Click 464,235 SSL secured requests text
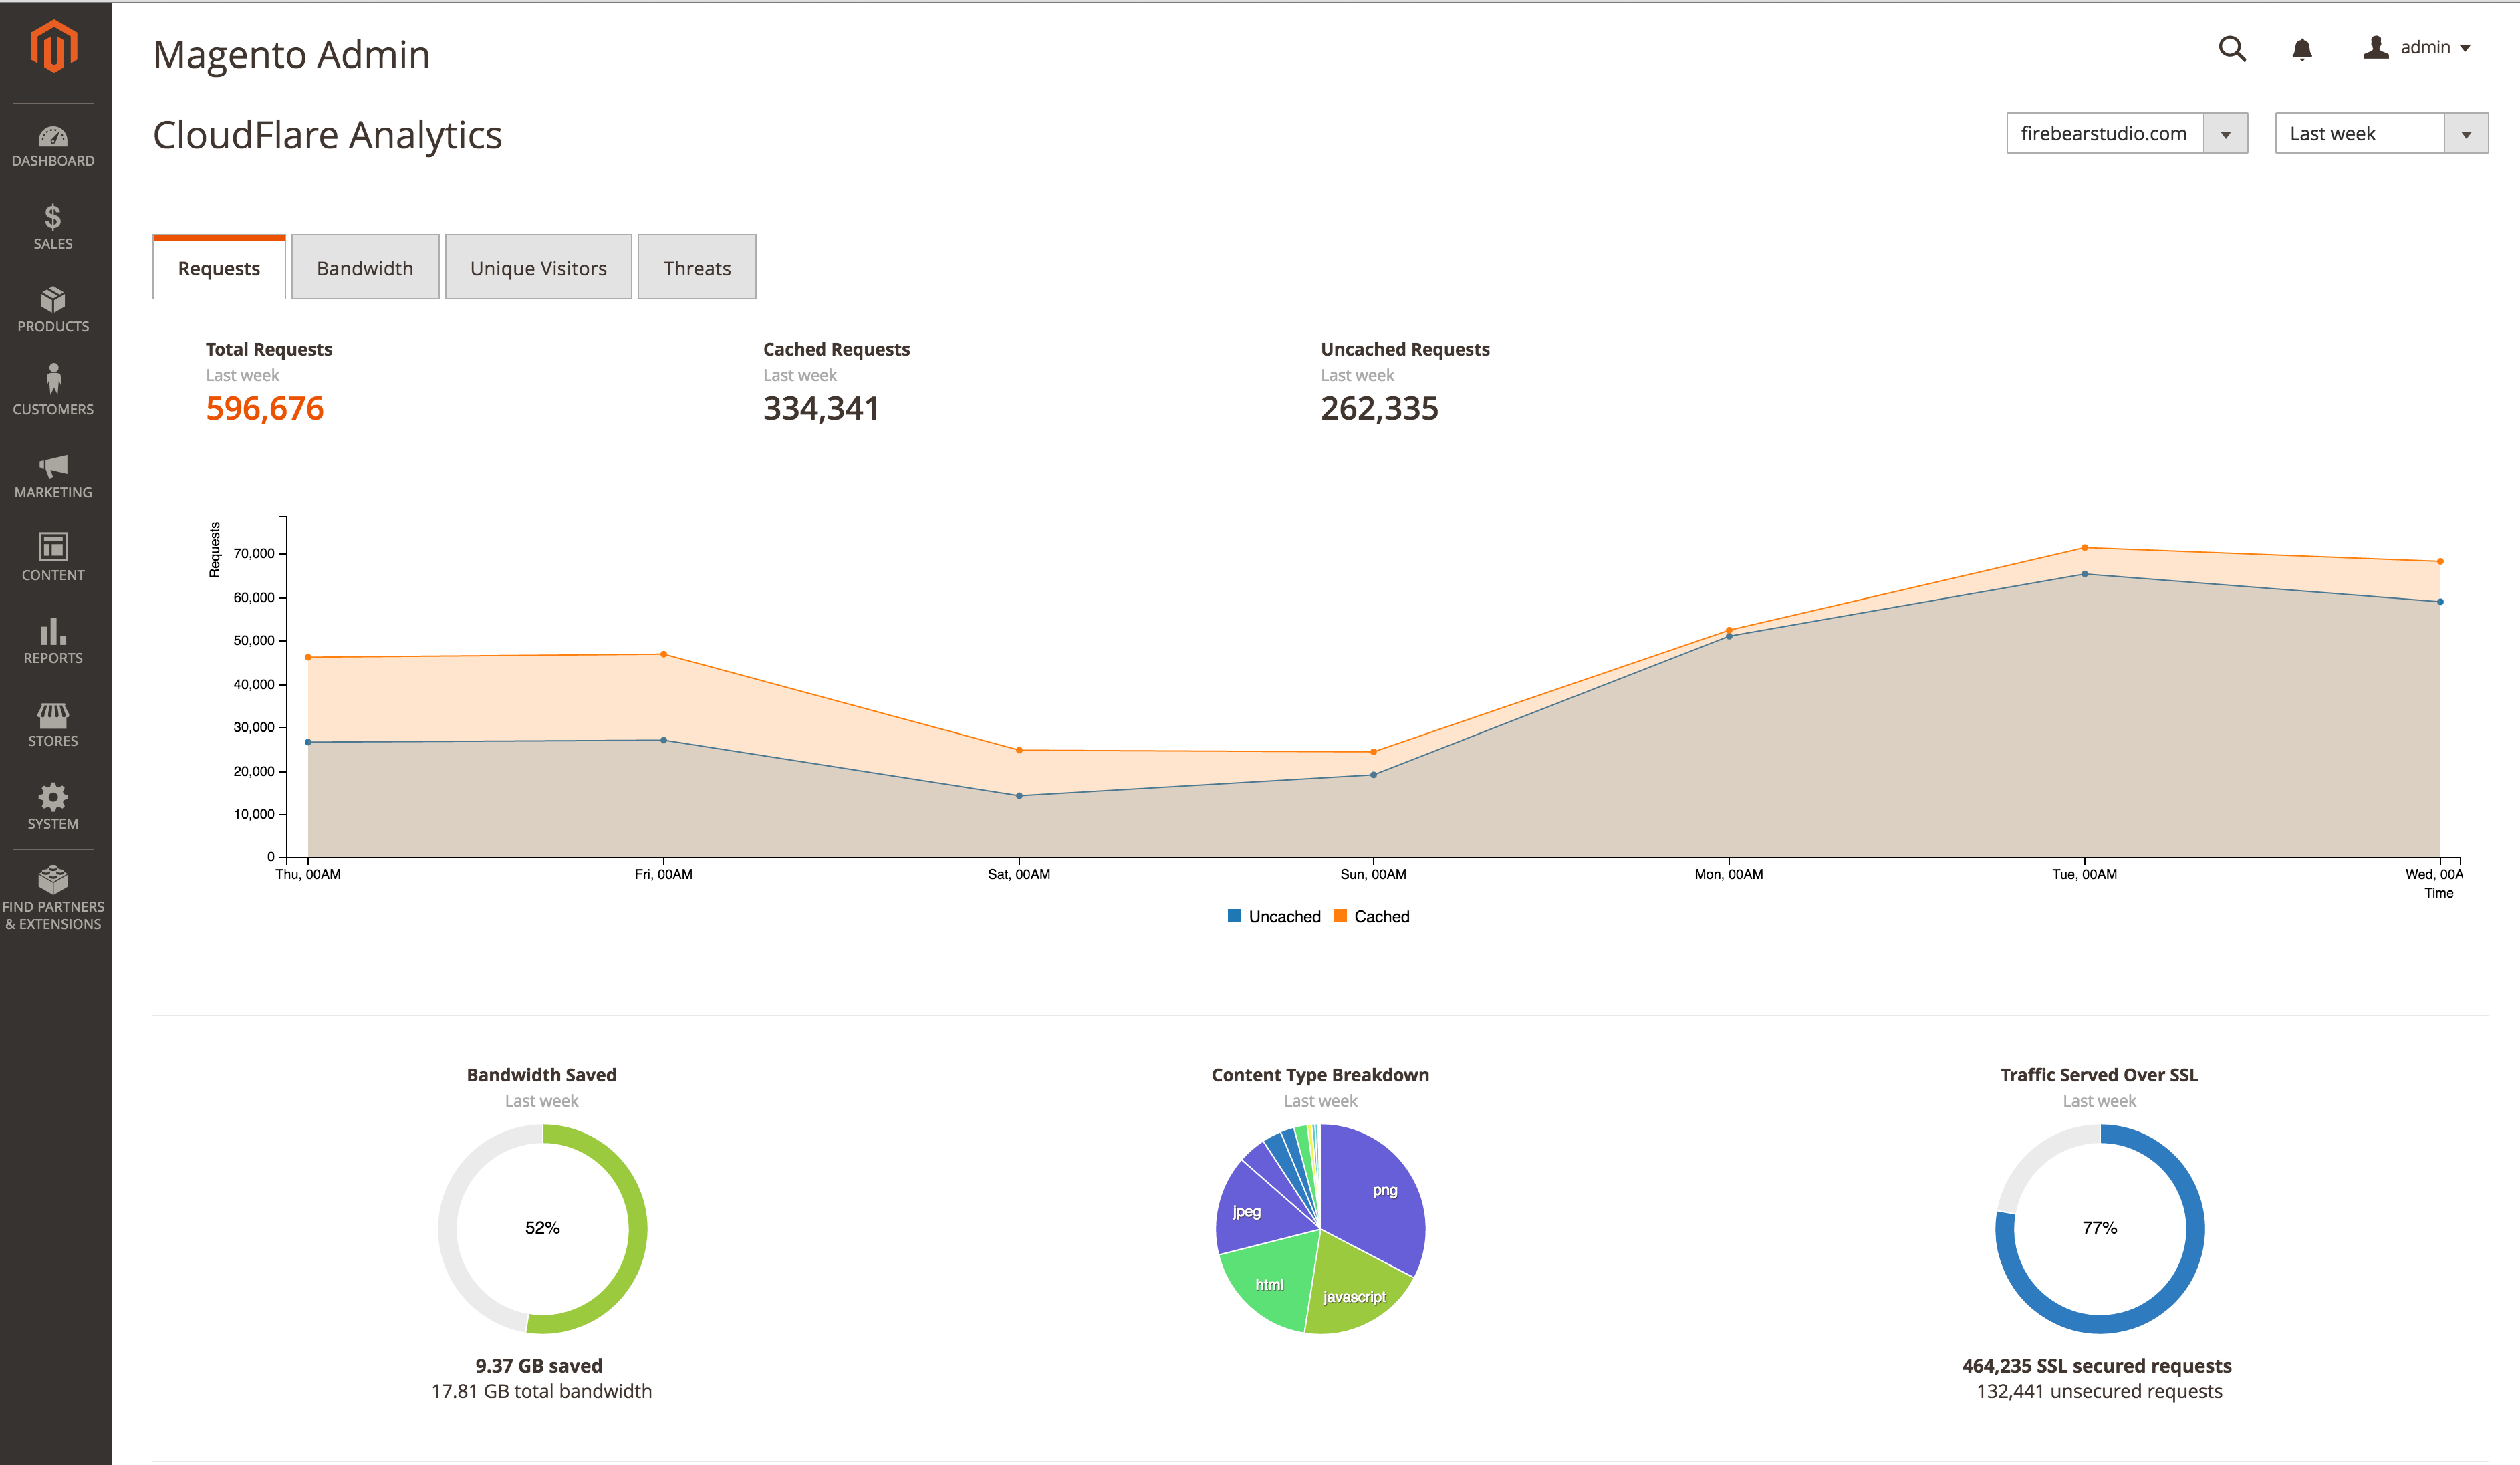Image resolution: width=2520 pixels, height=1465 pixels. pyautogui.click(x=2096, y=1366)
